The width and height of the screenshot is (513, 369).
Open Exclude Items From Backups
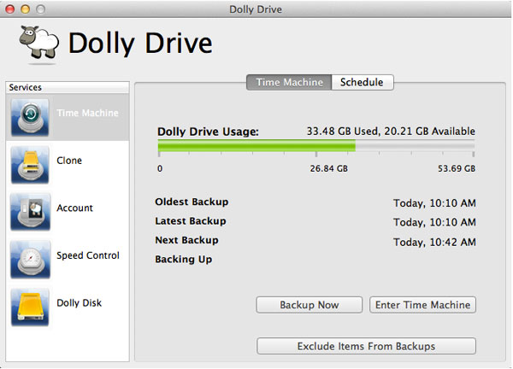click(x=366, y=346)
